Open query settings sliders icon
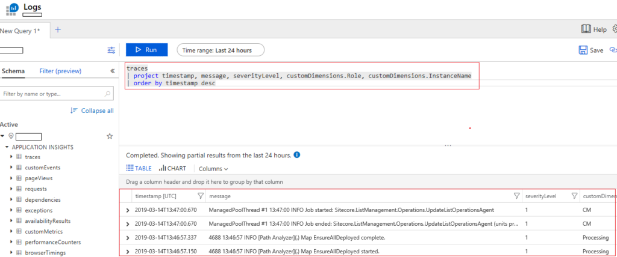 (111, 50)
